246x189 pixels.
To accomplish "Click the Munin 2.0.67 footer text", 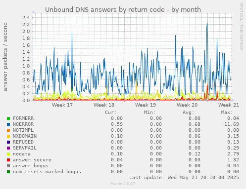I will (x=123, y=184).
